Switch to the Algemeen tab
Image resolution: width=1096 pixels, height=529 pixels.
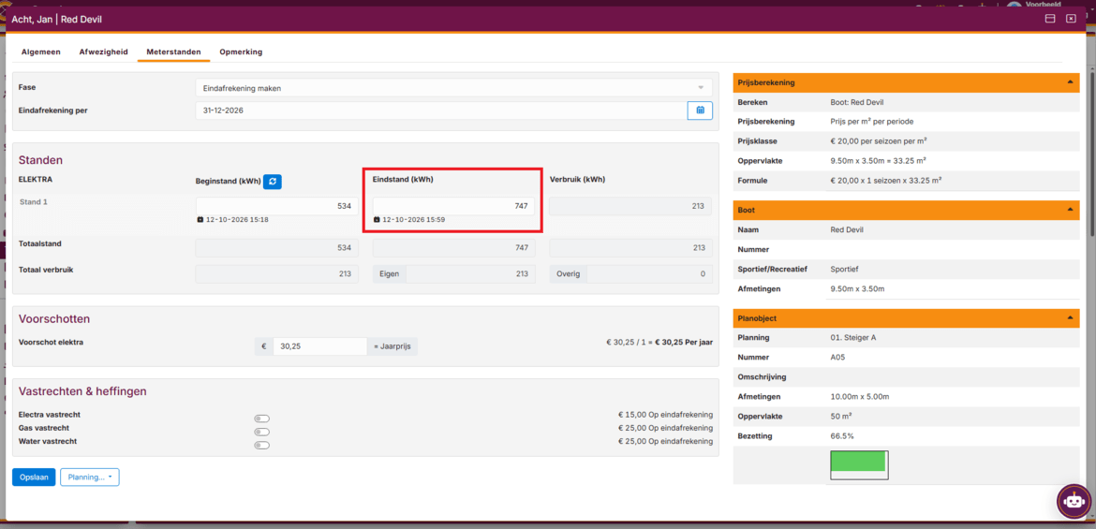point(40,51)
